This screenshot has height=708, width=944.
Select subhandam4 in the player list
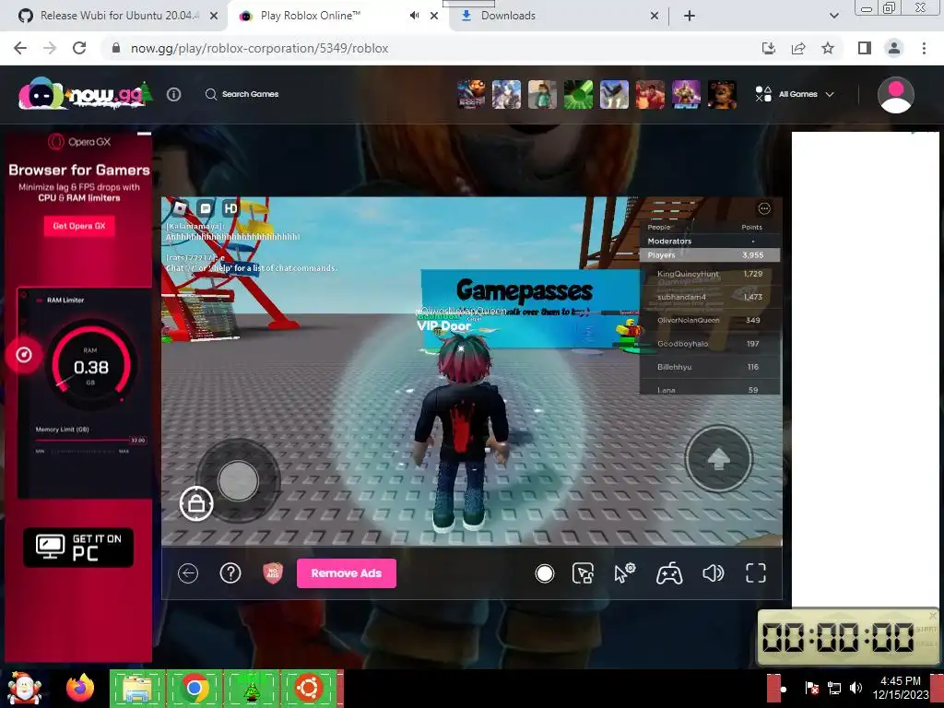709,298
